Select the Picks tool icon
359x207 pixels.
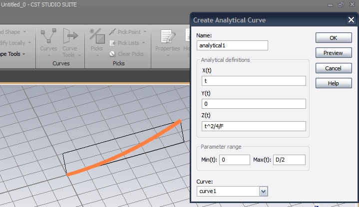click(97, 36)
